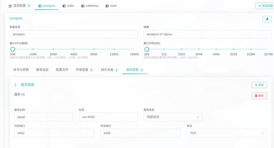
Task: Click the cube icon of rabbitmq tab
Action: click(x=83, y=6)
